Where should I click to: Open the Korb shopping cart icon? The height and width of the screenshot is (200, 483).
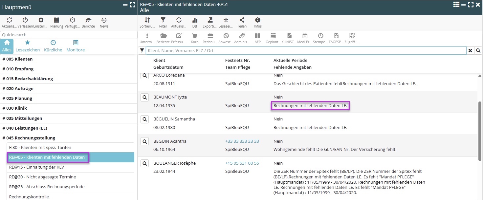click(x=194, y=36)
